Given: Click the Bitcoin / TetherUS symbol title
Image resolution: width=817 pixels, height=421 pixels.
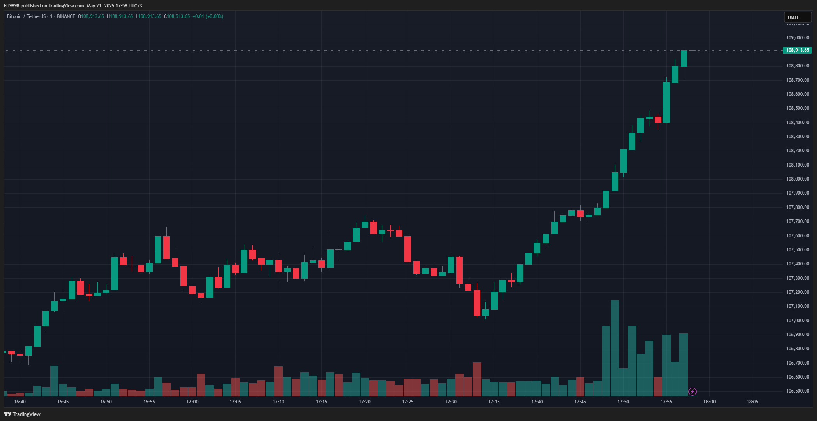Looking at the screenshot, I should point(26,16).
